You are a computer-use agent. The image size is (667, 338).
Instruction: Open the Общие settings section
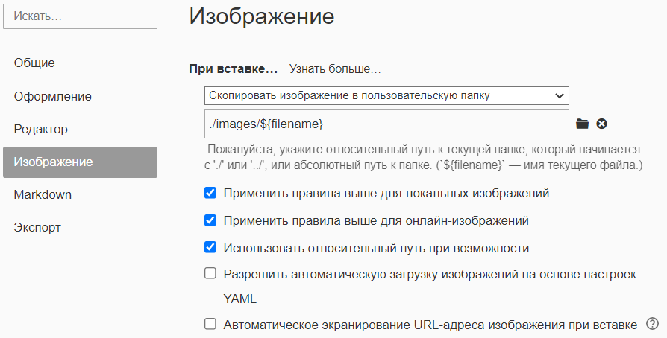[34, 63]
